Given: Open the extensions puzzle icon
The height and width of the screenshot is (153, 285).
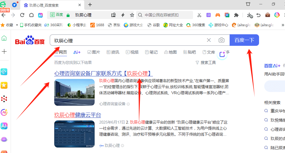Looking at the screenshot, I should click(236, 15).
